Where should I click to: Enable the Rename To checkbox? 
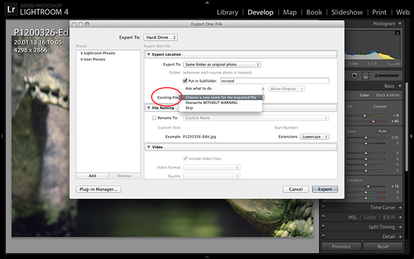[155, 117]
